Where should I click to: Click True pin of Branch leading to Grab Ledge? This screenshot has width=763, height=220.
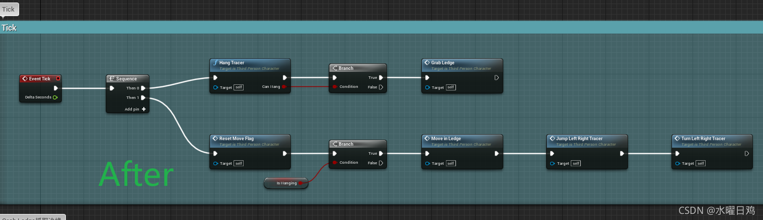(381, 77)
